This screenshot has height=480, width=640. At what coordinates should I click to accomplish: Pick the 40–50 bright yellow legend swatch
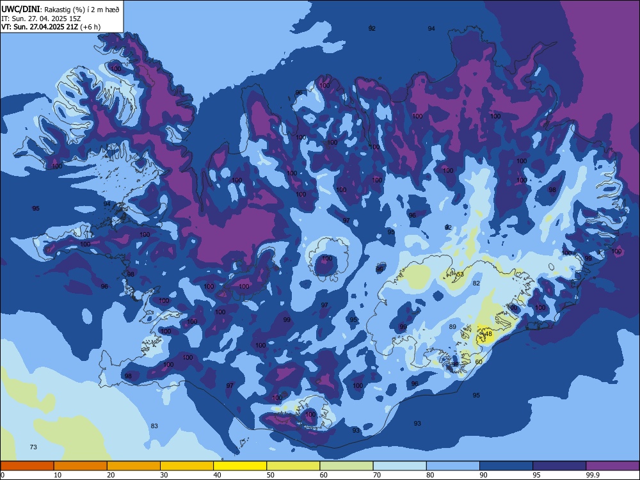tap(240, 466)
